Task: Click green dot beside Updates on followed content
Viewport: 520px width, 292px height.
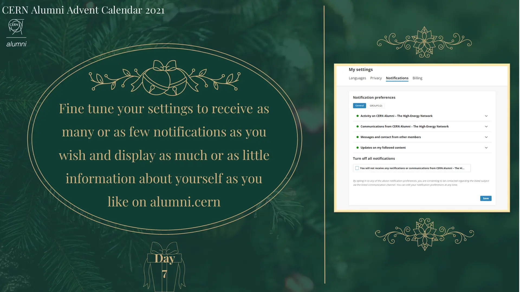Action: click(357, 148)
